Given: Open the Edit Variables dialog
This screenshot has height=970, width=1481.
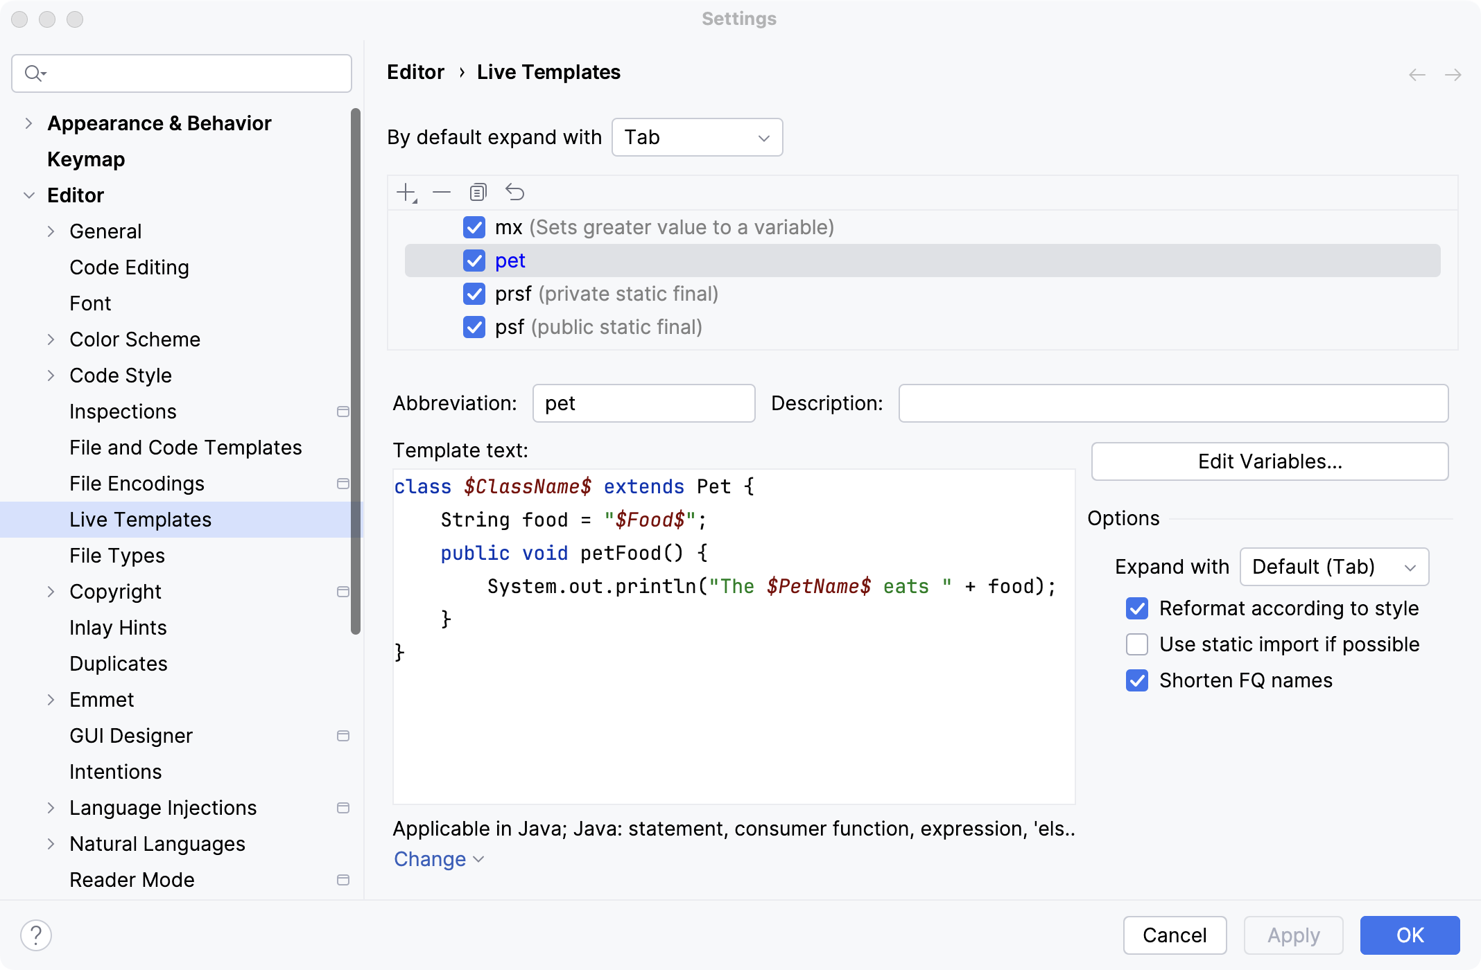Looking at the screenshot, I should click(x=1269, y=461).
